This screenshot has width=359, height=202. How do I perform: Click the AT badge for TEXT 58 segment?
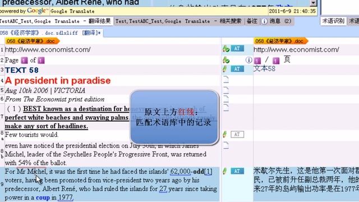[237, 68]
